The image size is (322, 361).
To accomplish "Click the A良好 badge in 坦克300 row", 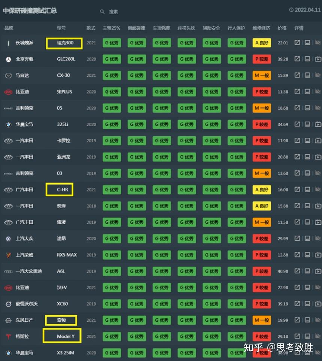I will (262, 43).
